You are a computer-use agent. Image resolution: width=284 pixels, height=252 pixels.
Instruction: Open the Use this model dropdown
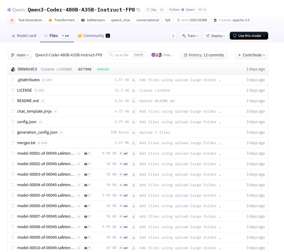click(249, 36)
